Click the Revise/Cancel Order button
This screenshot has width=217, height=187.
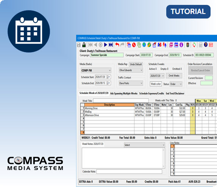(200, 70)
